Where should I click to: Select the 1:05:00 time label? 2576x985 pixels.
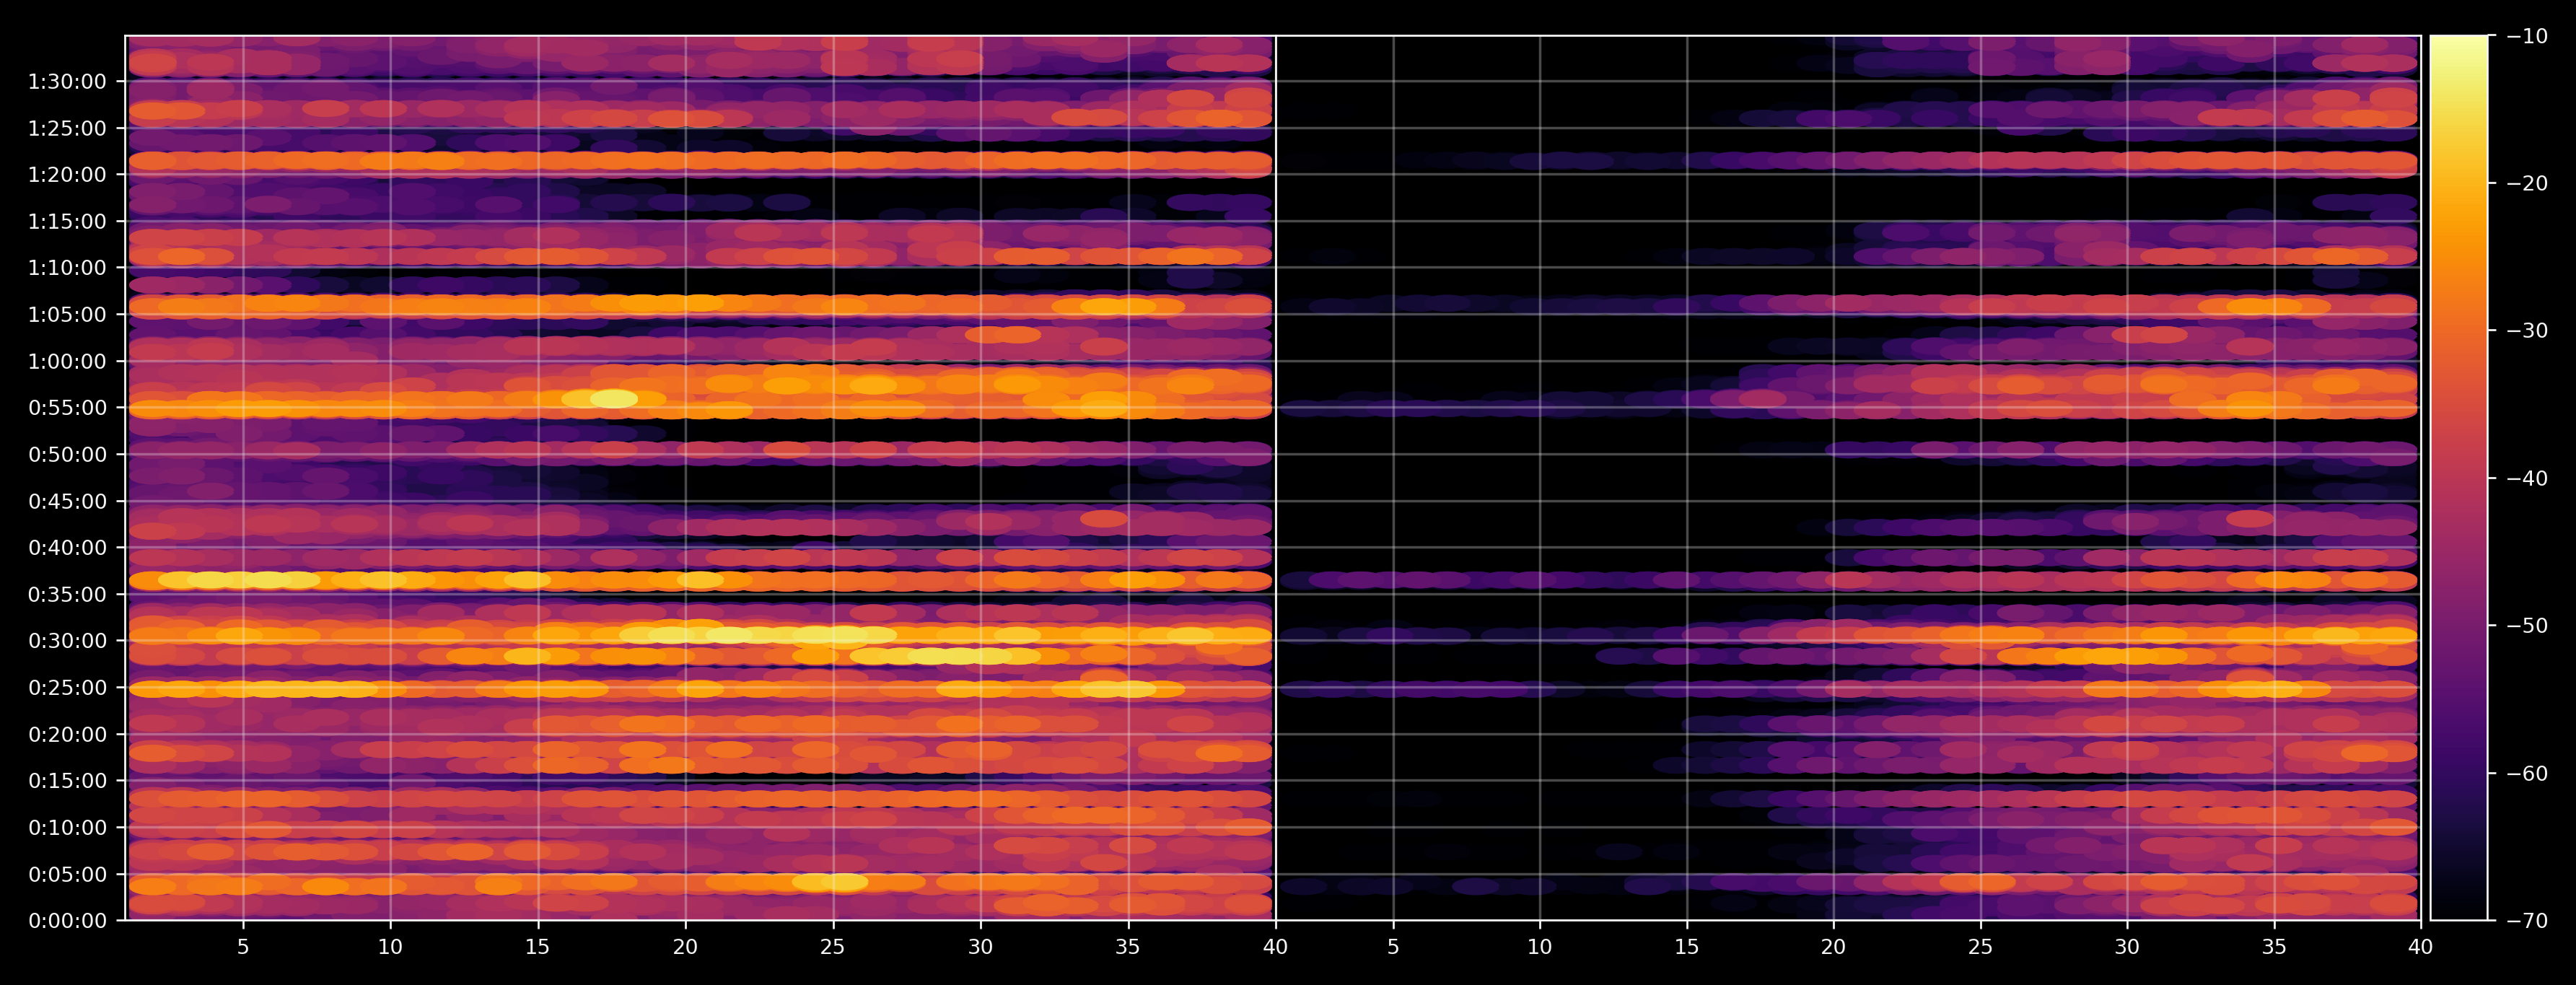point(67,314)
